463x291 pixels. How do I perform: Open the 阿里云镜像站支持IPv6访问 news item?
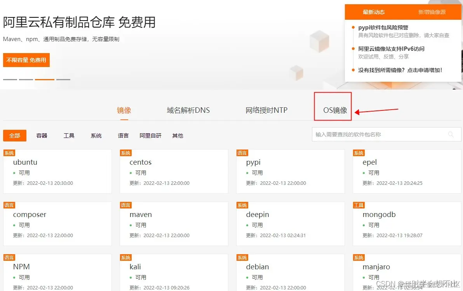pos(391,48)
